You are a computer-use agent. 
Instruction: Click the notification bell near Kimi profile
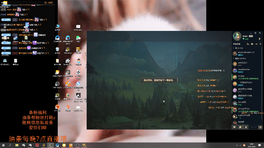click(x=259, y=39)
